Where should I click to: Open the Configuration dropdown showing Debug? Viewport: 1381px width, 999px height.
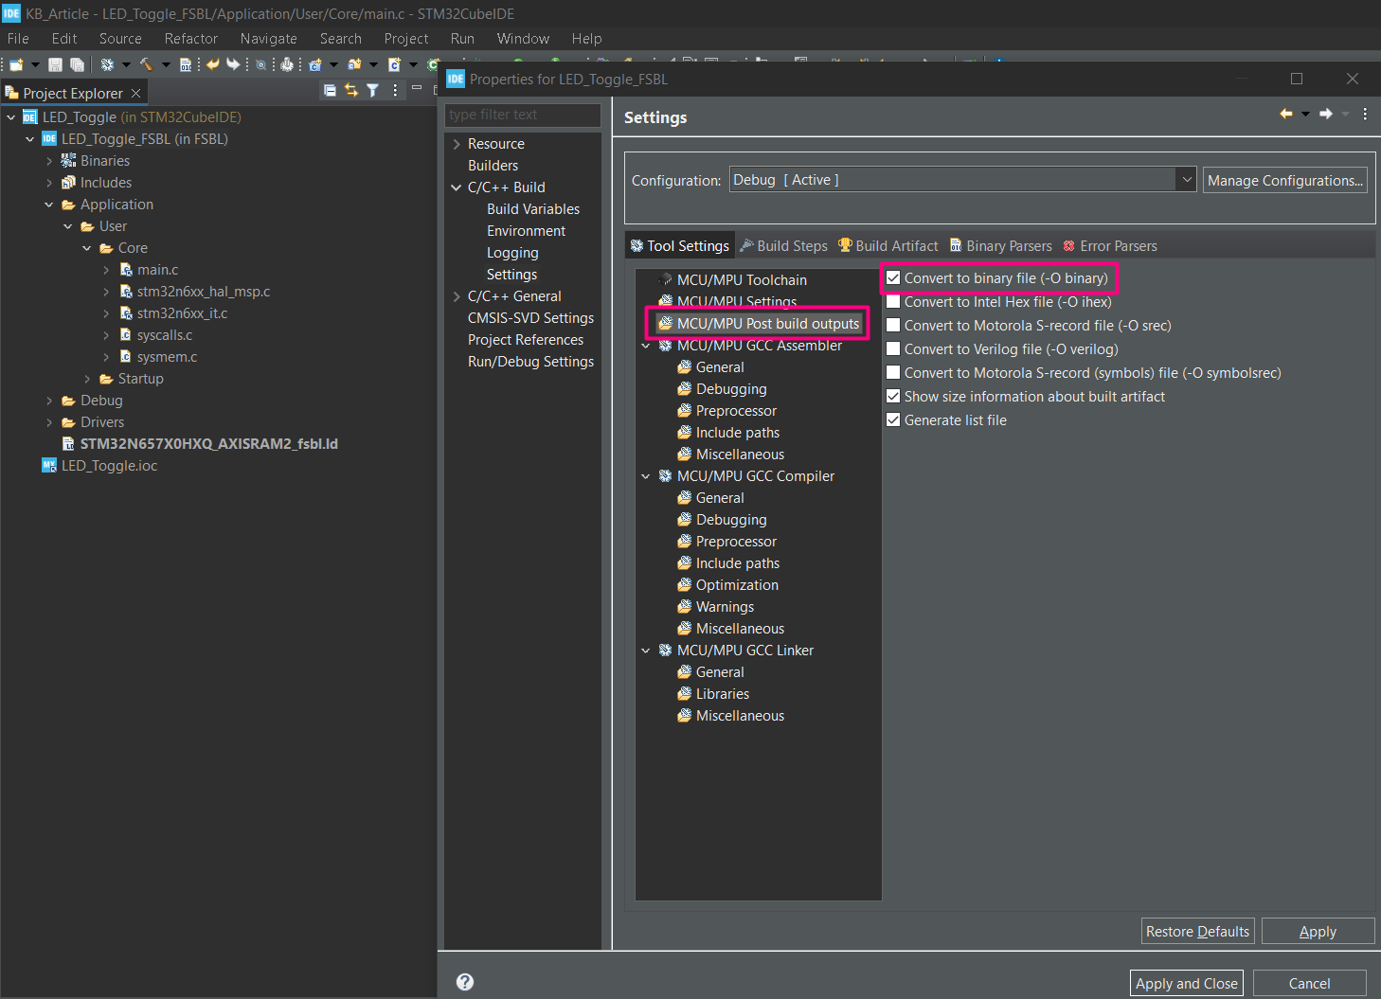(x=1187, y=179)
